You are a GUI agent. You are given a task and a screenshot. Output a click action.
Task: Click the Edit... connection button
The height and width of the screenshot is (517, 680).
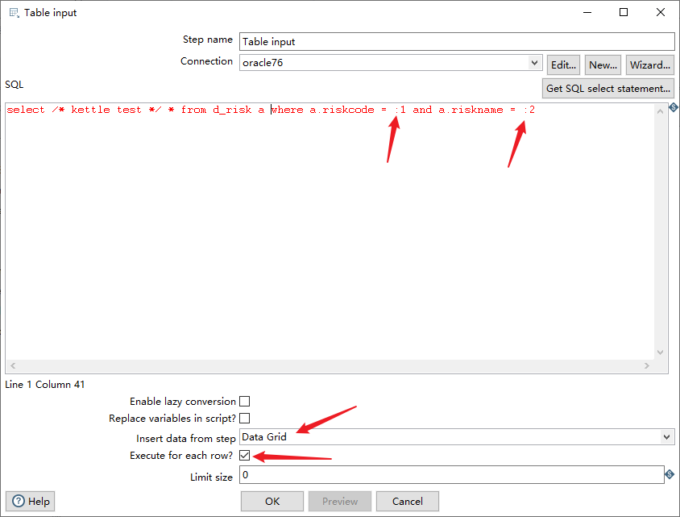pyautogui.click(x=563, y=65)
